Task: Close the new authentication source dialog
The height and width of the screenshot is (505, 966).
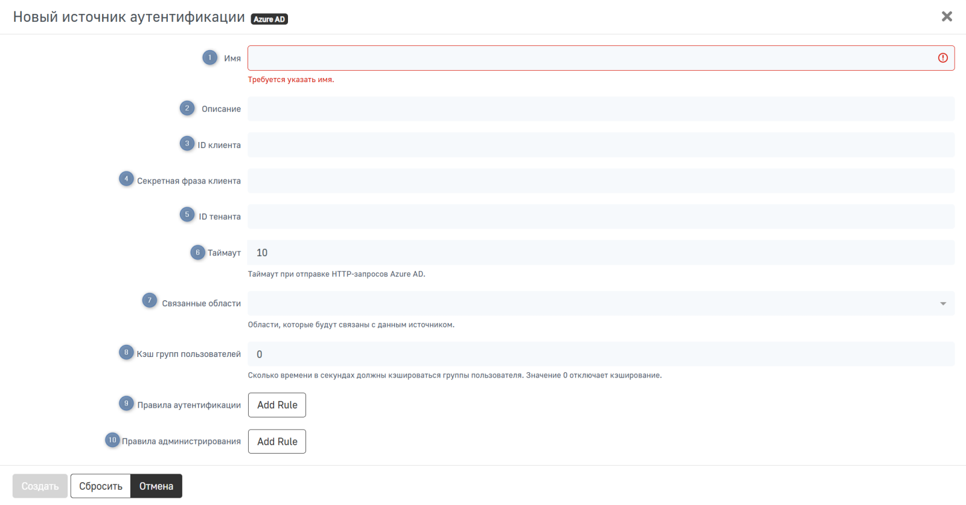Action: (947, 16)
